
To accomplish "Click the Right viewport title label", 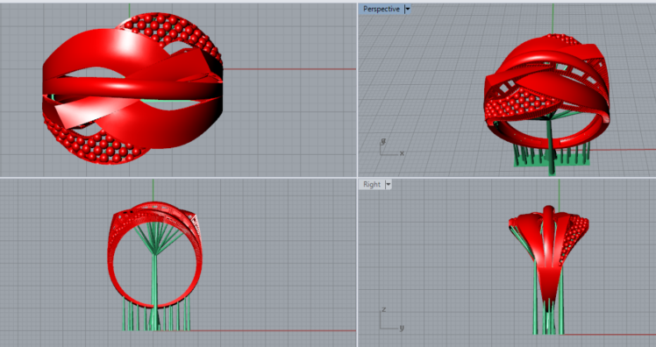I will point(372,184).
